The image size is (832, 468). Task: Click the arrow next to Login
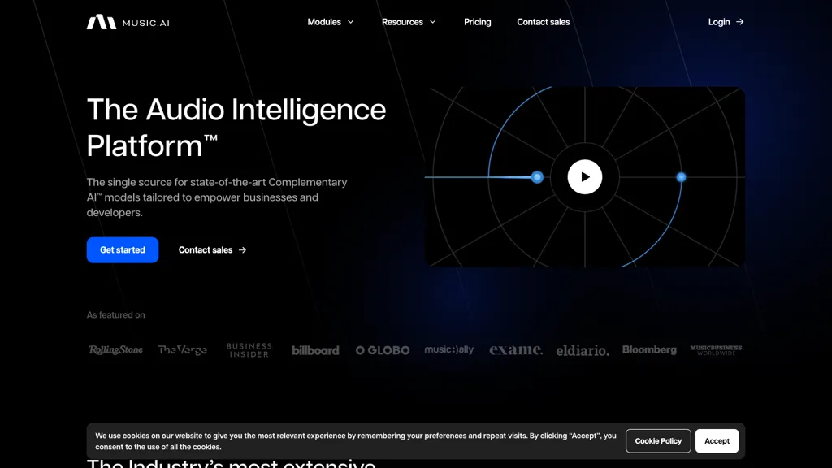tap(740, 22)
